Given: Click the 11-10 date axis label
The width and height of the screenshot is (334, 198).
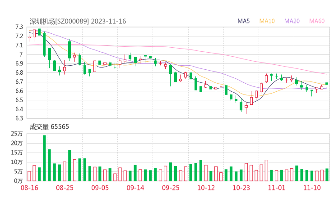Looking at the screenshot, I should pyautogui.click(x=312, y=188).
